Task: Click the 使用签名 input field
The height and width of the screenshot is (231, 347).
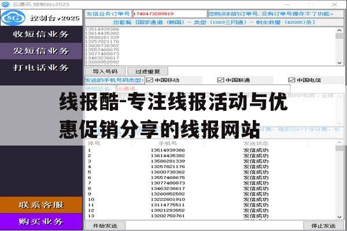Action: (203, 89)
